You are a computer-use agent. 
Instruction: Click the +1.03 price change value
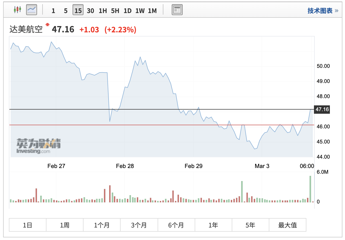89,30
